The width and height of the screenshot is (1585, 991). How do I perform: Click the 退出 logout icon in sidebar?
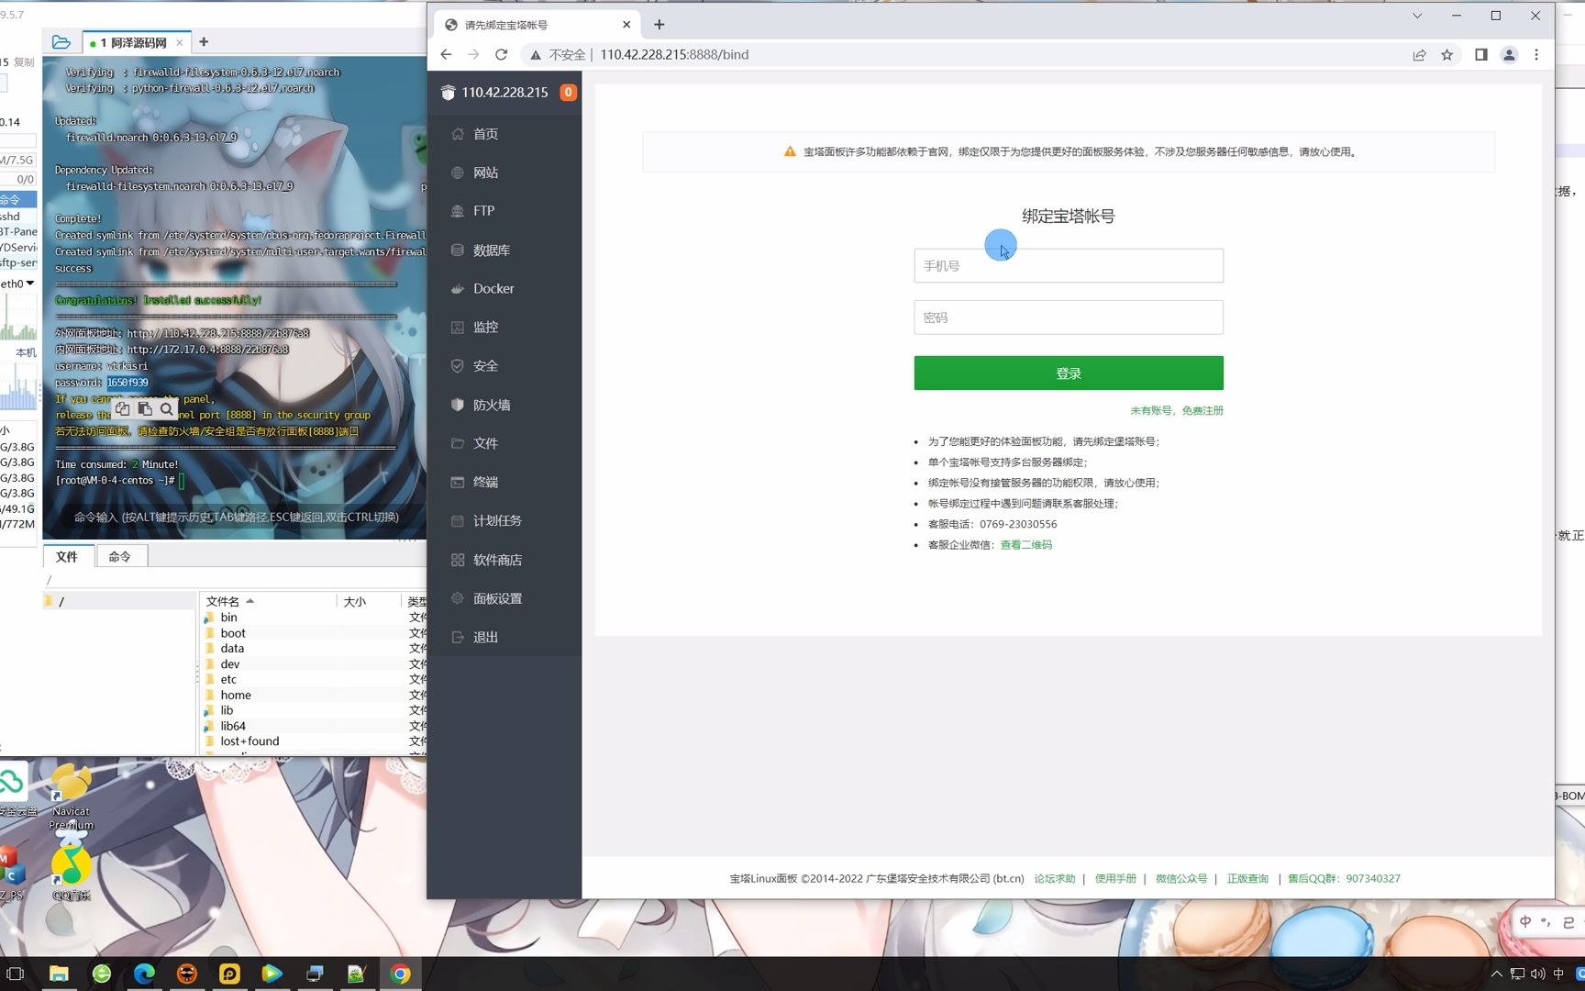(458, 637)
